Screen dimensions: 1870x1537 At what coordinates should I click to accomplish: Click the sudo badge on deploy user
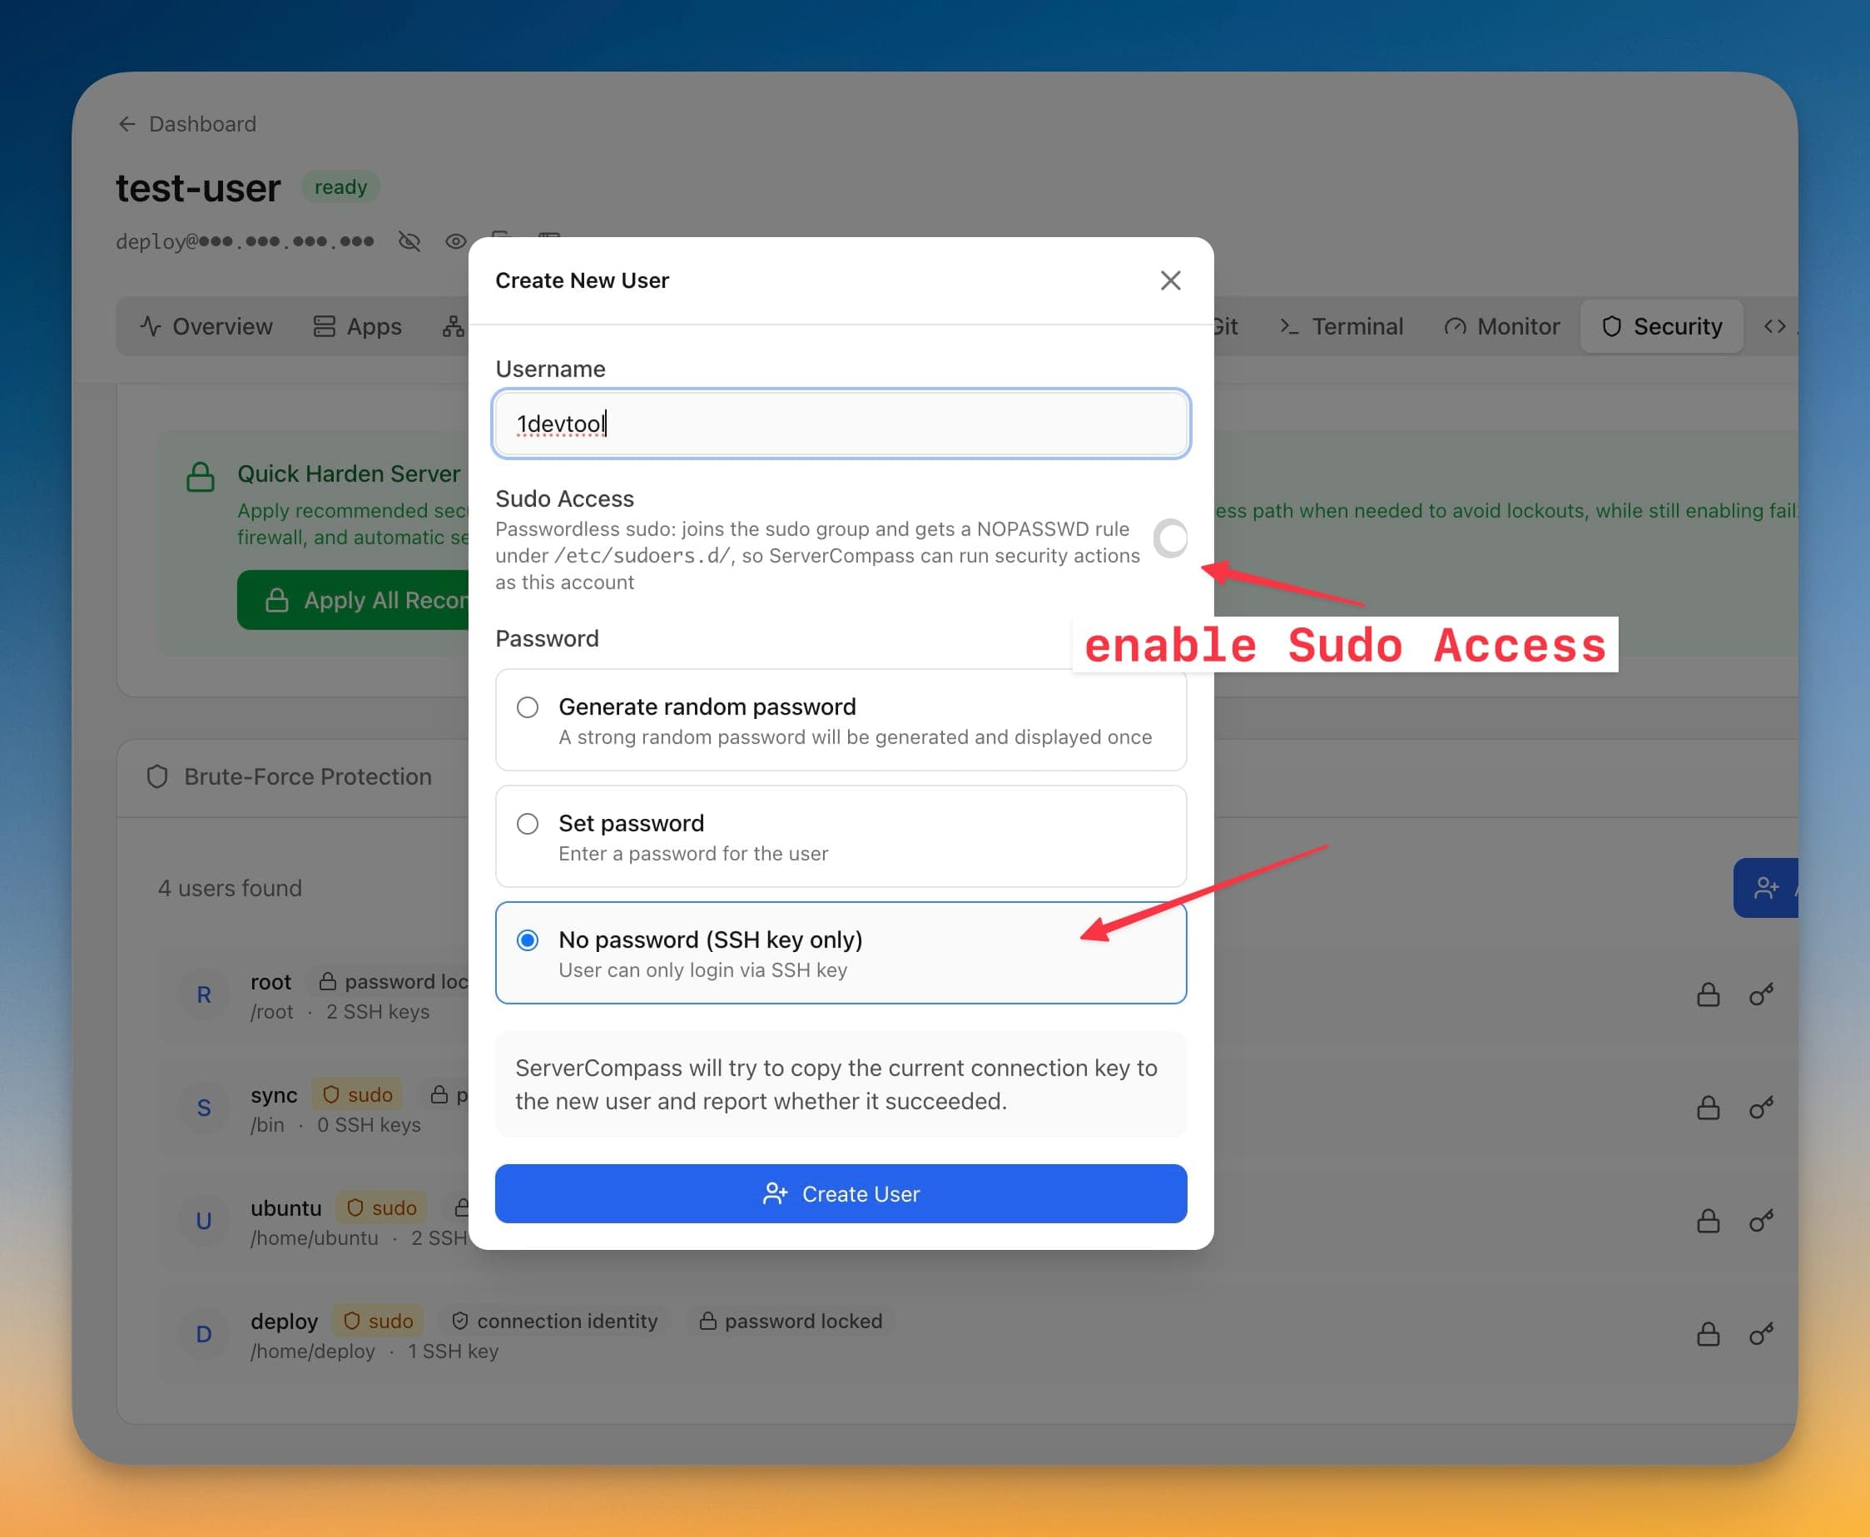pos(378,1321)
